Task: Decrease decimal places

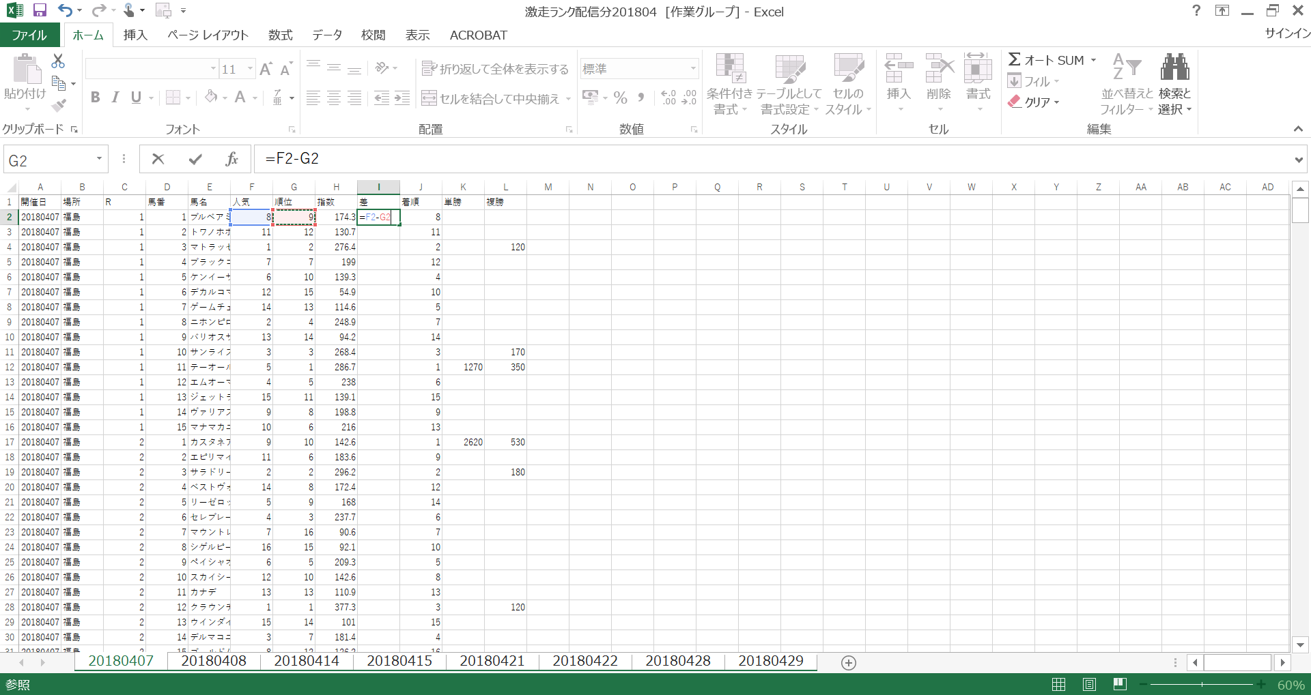Action: pyautogui.click(x=690, y=98)
